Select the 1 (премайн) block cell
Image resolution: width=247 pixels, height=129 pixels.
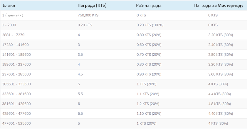(x=13, y=15)
